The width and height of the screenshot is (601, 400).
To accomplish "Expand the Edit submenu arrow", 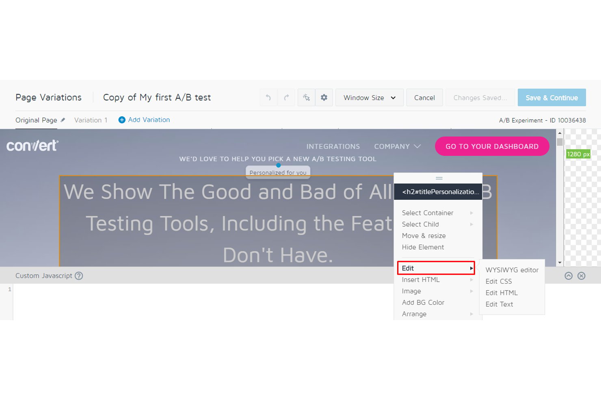I will tap(471, 268).
